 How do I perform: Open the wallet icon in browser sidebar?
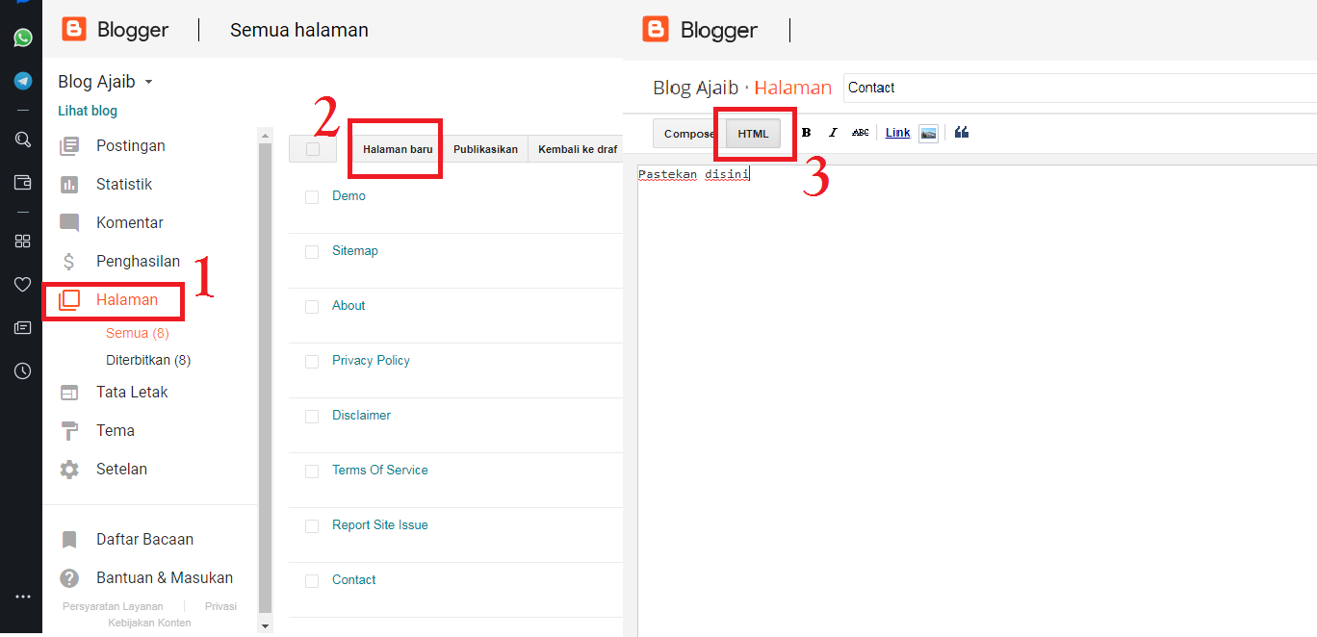click(x=22, y=182)
